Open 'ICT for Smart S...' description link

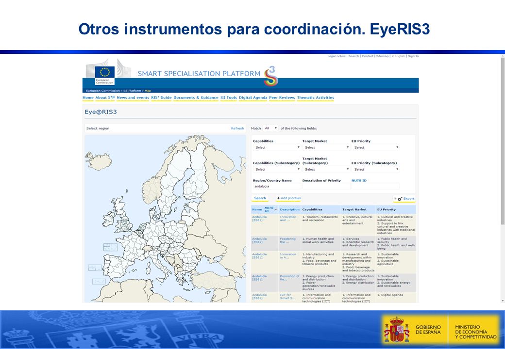pos(287,296)
